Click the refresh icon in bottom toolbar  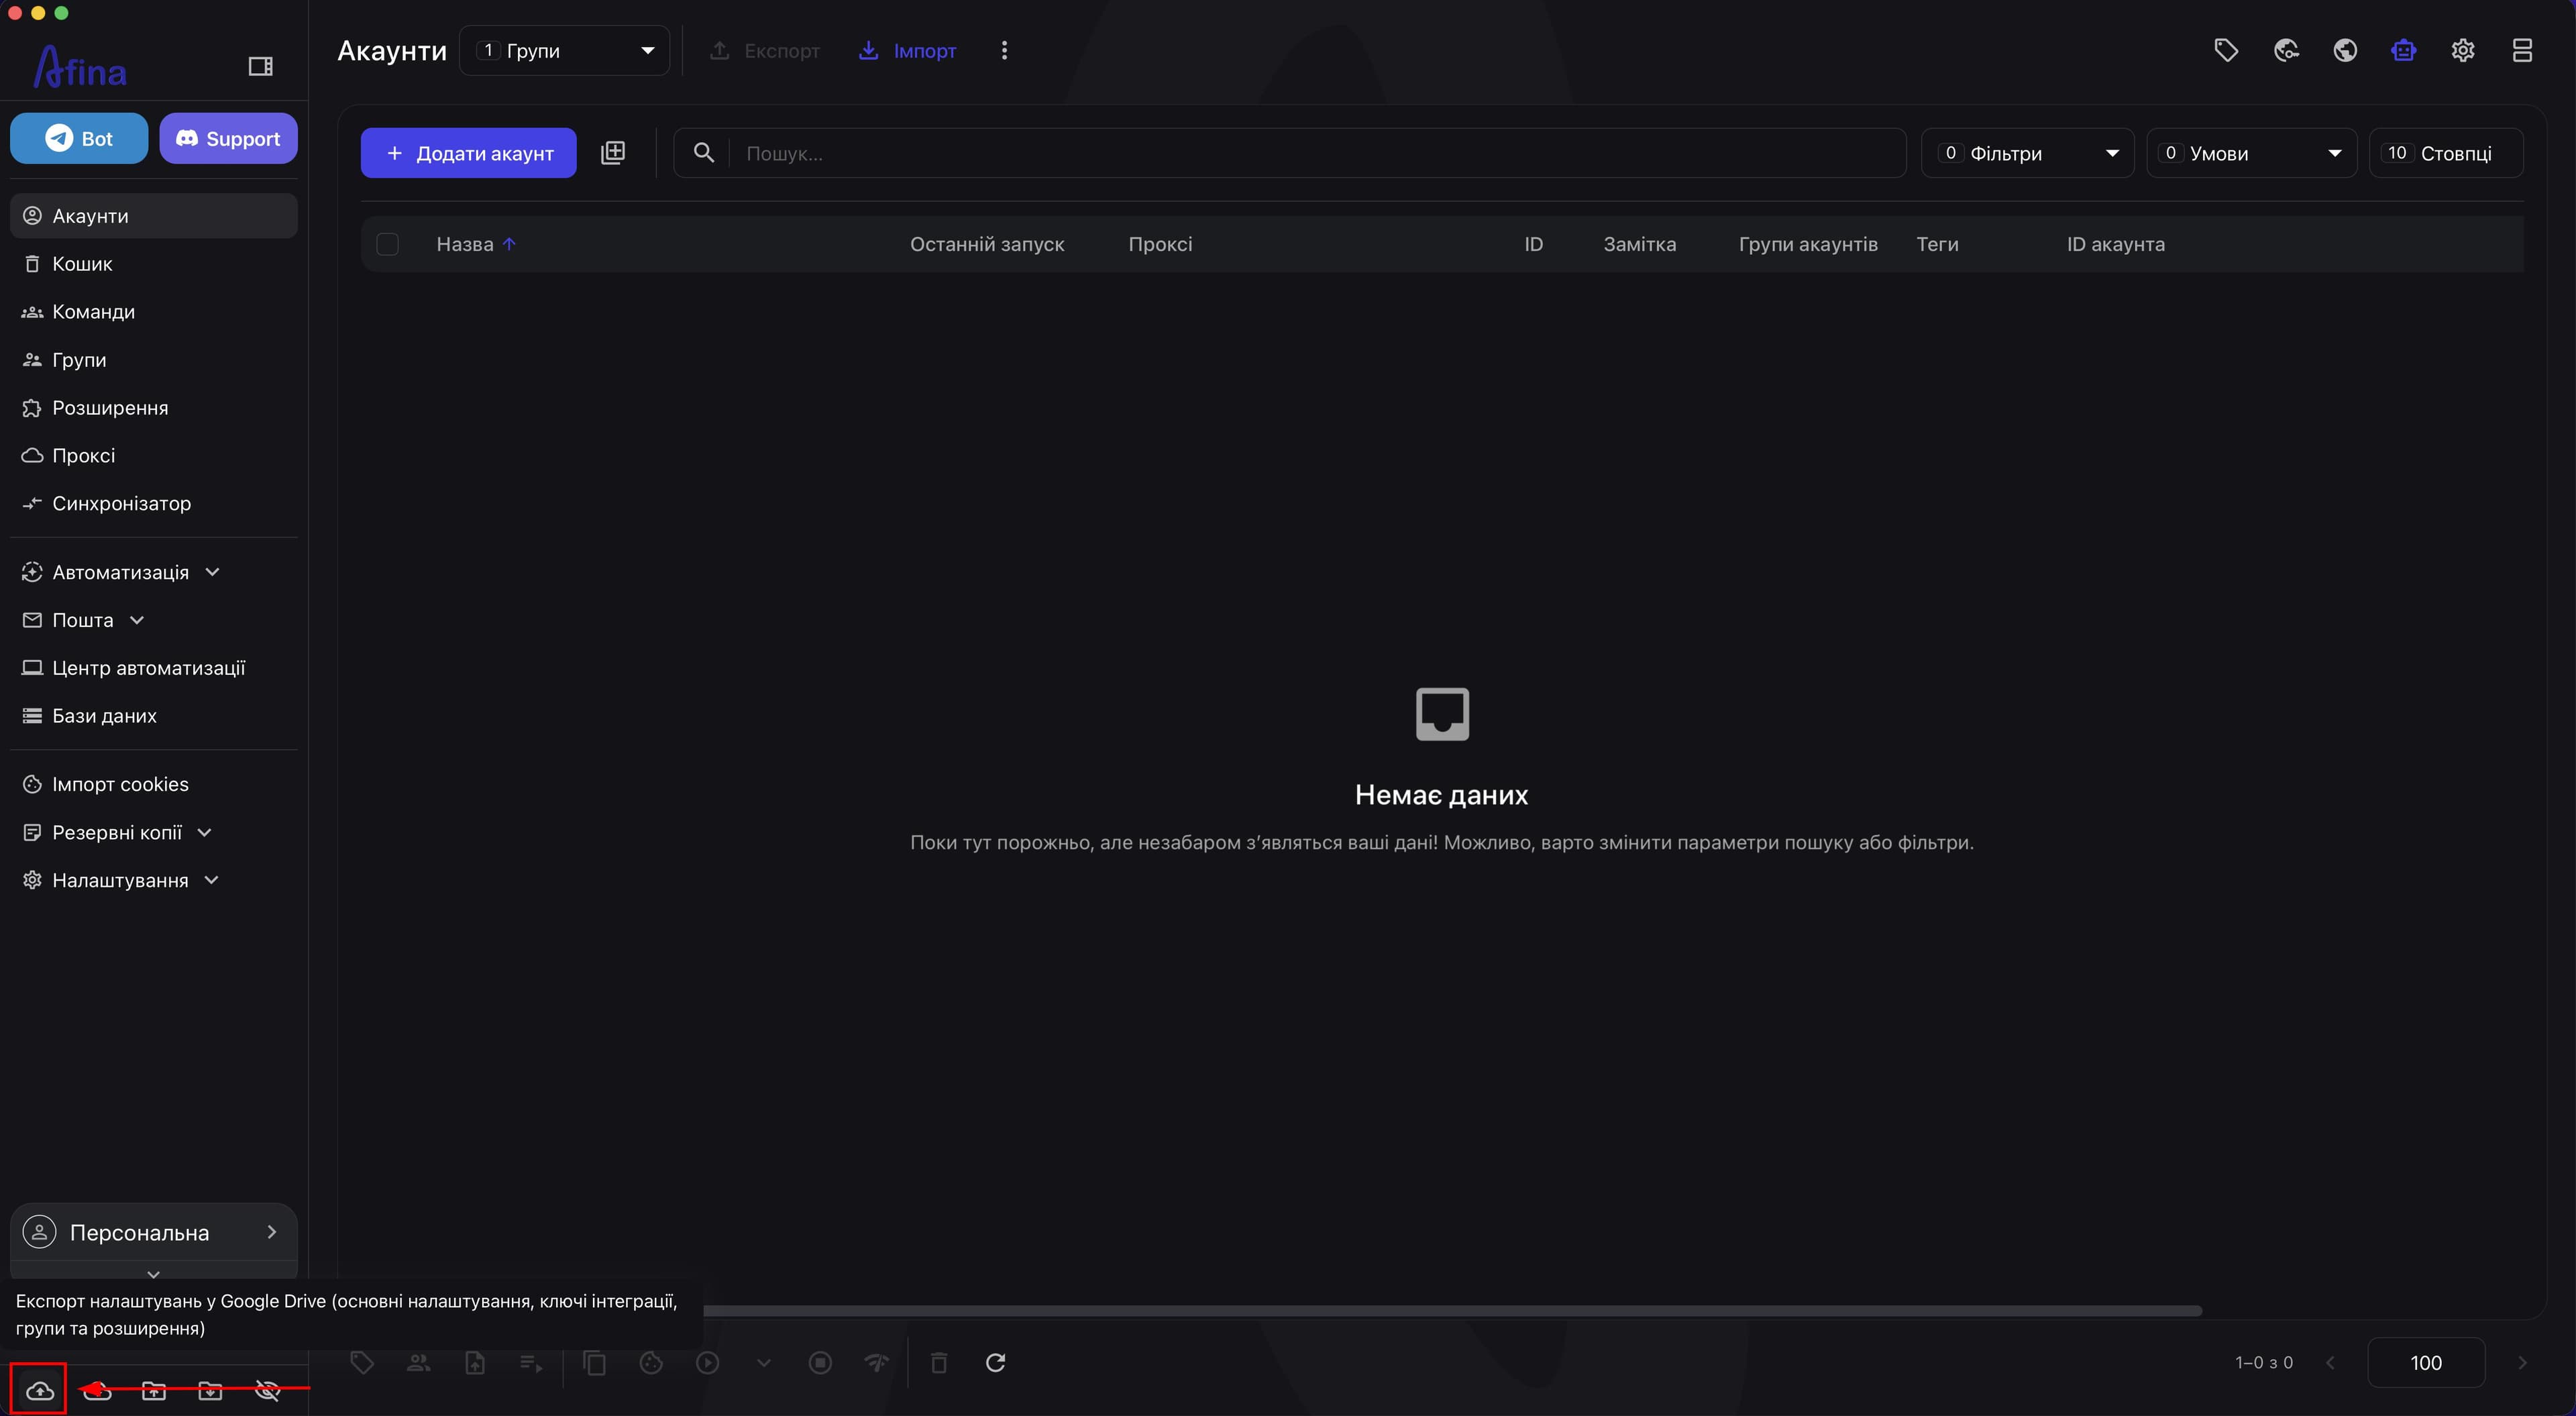pos(996,1362)
